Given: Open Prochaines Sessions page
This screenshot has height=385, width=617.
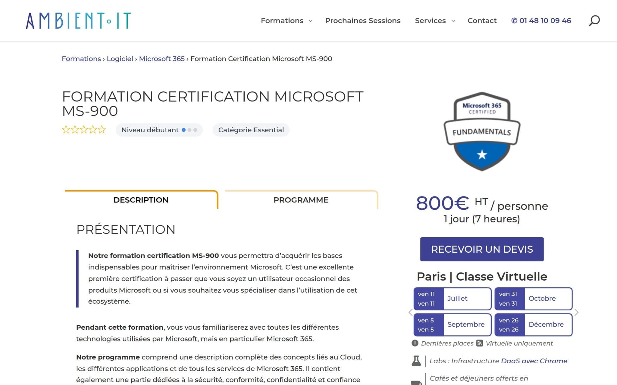Looking at the screenshot, I should 363,20.
